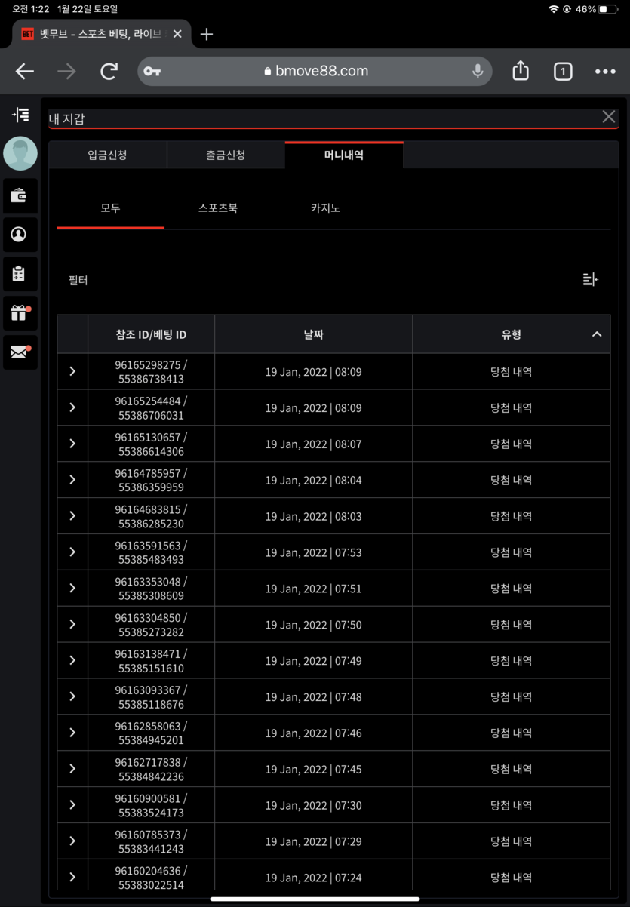Expand row 96160785373 / 55383441243
The image size is (630, 907).
coord(72,841)
